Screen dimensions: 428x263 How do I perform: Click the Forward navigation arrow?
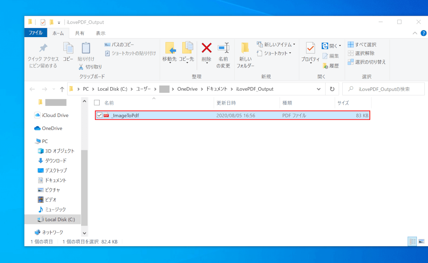pyautogui.click(x=44, y=89)
